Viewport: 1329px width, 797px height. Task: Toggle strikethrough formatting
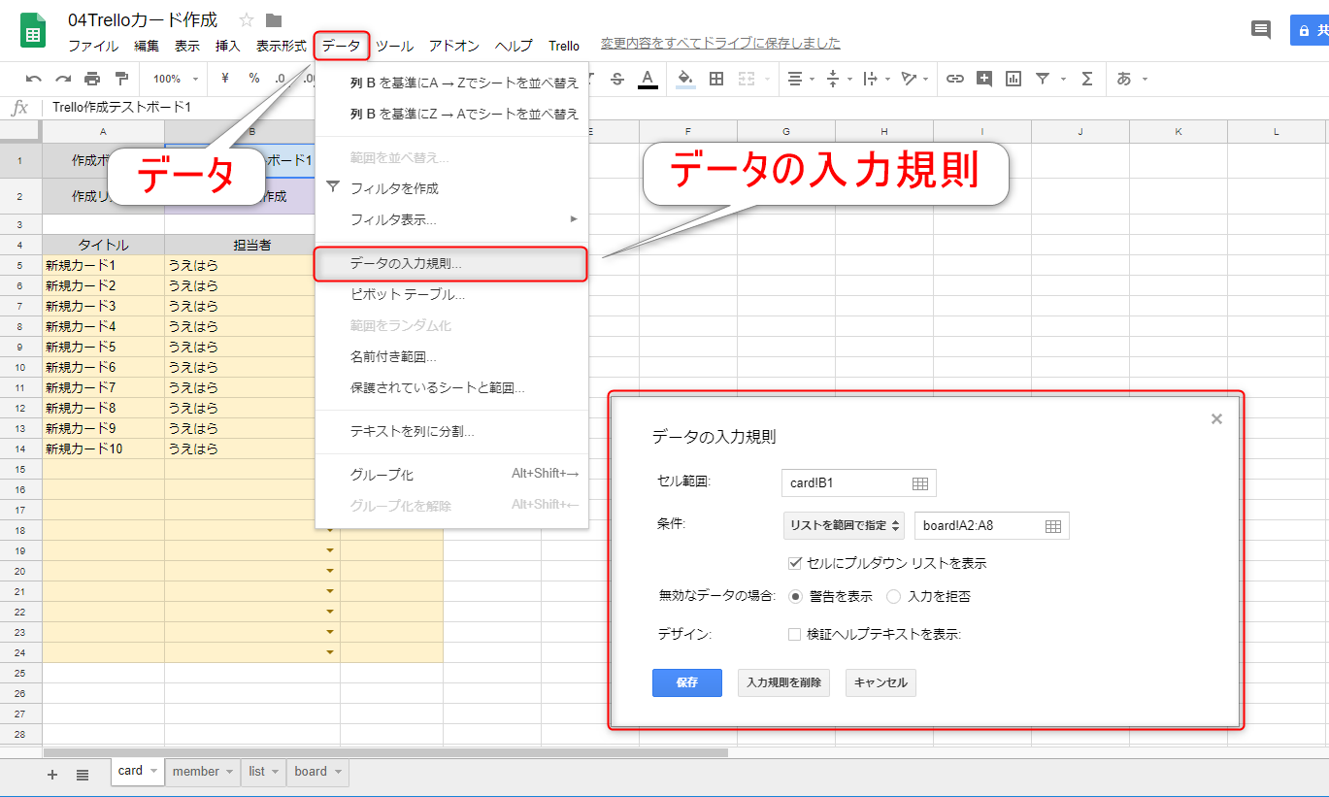coord(617,79)
